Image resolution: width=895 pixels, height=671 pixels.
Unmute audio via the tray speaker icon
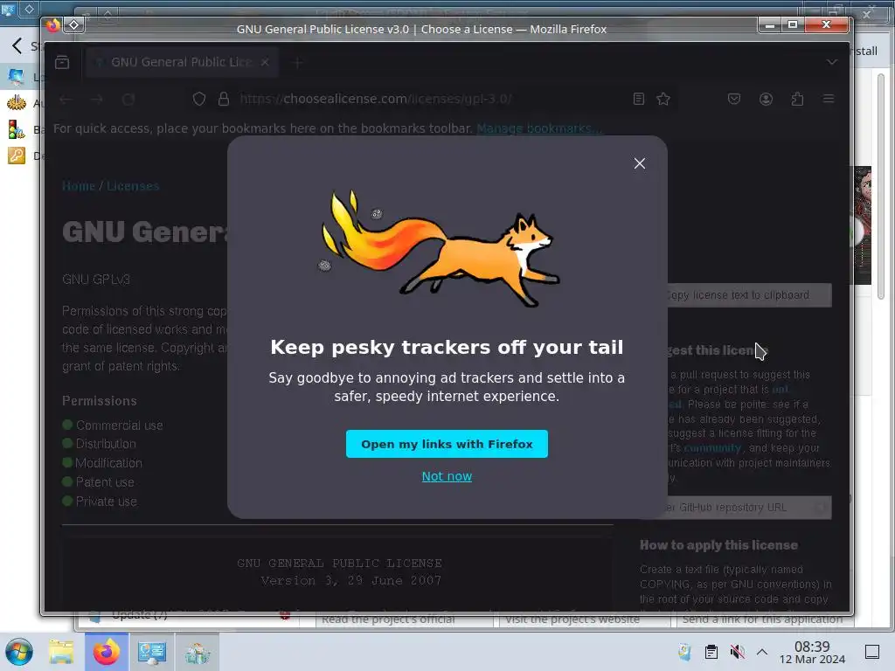[737, 652]
